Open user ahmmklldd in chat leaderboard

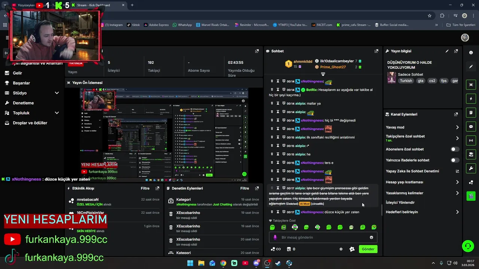(x=303, y=61)
